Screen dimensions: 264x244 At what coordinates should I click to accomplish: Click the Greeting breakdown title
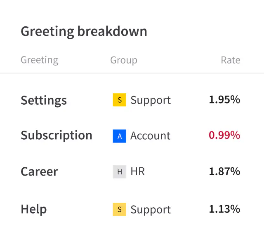(x=84, y=31)
